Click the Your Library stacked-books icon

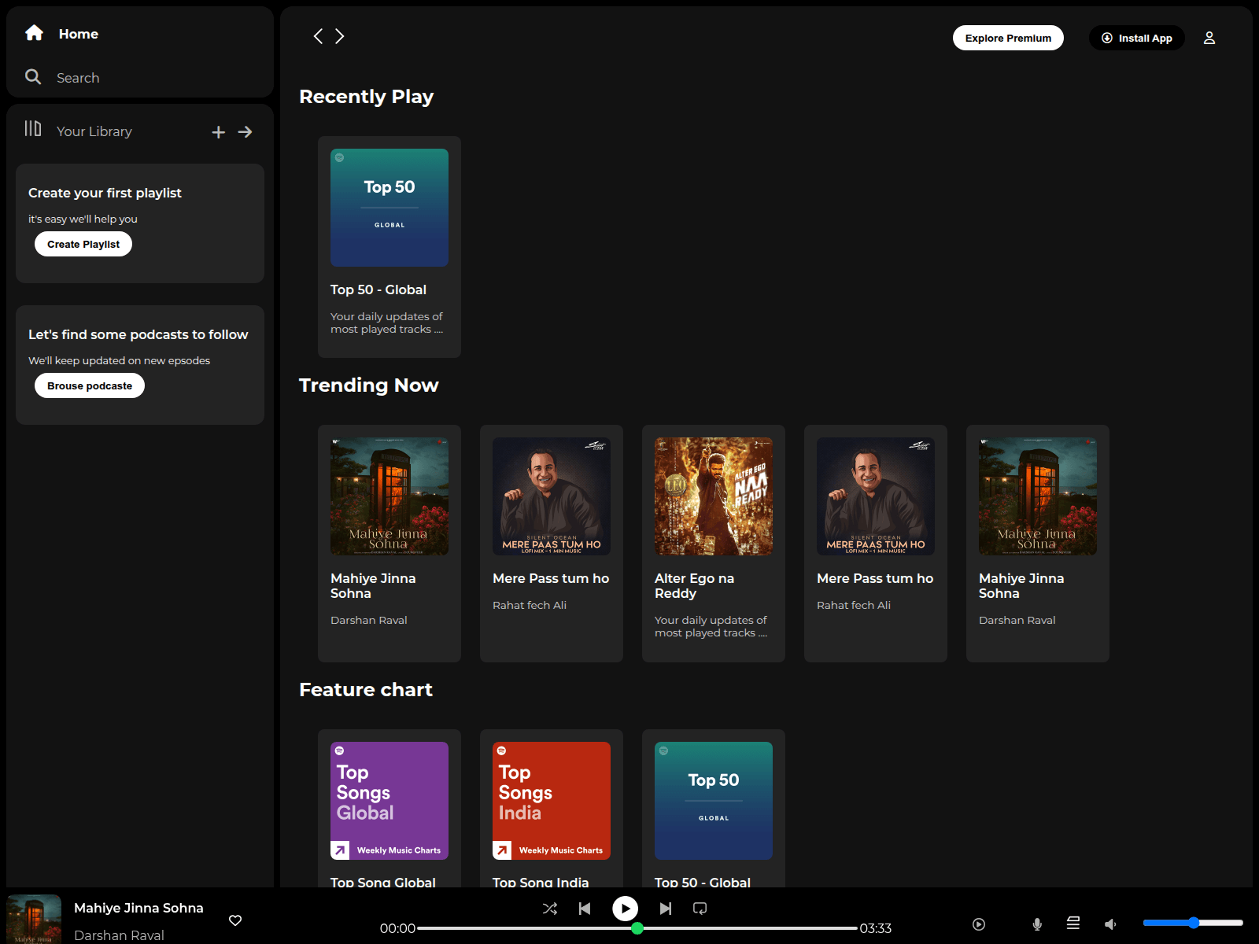pyautogui.click(x=33, y=128)
